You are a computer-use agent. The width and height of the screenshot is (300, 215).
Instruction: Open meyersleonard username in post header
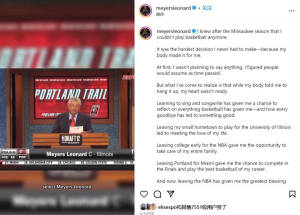[x=173, y=8]
